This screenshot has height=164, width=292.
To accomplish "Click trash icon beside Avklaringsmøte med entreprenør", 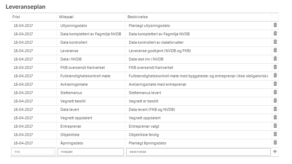I will click(x=275, y=84).
